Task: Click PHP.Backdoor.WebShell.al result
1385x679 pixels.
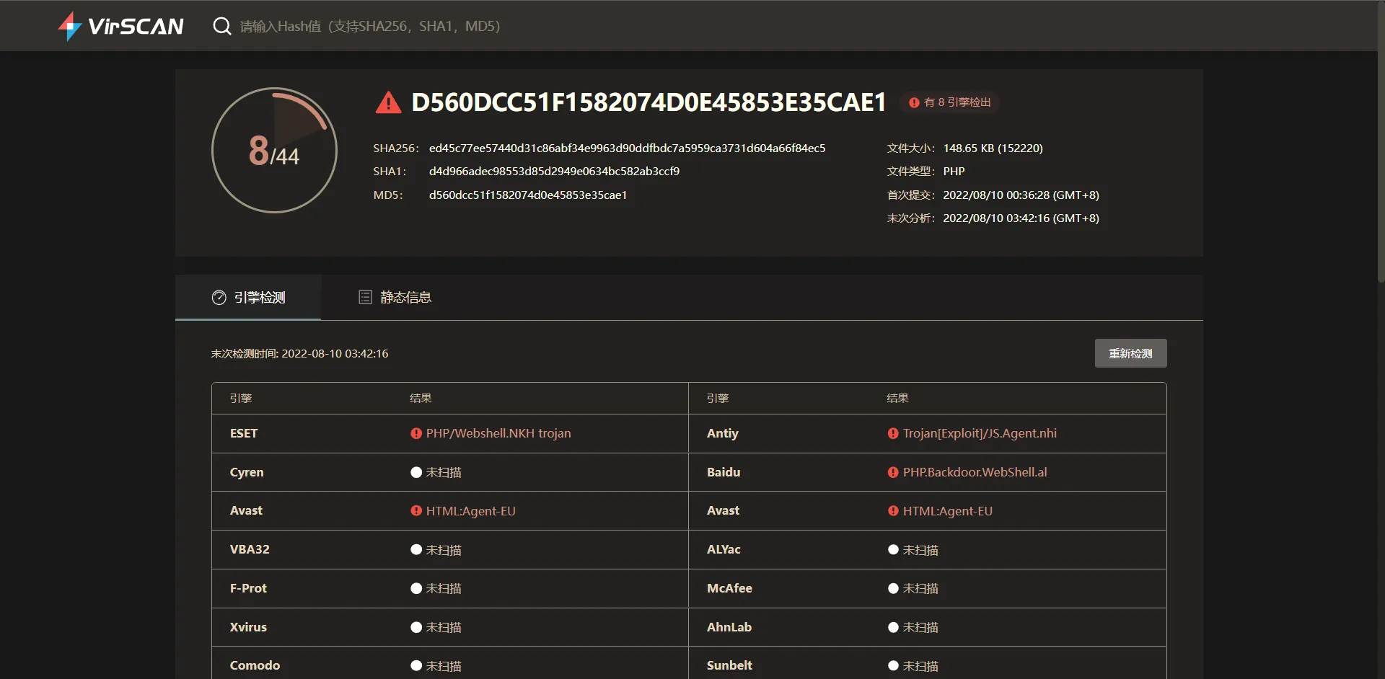Action: [975, 472]
